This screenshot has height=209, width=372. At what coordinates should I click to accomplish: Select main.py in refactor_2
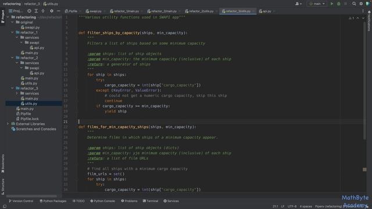[x=30, y=78]
